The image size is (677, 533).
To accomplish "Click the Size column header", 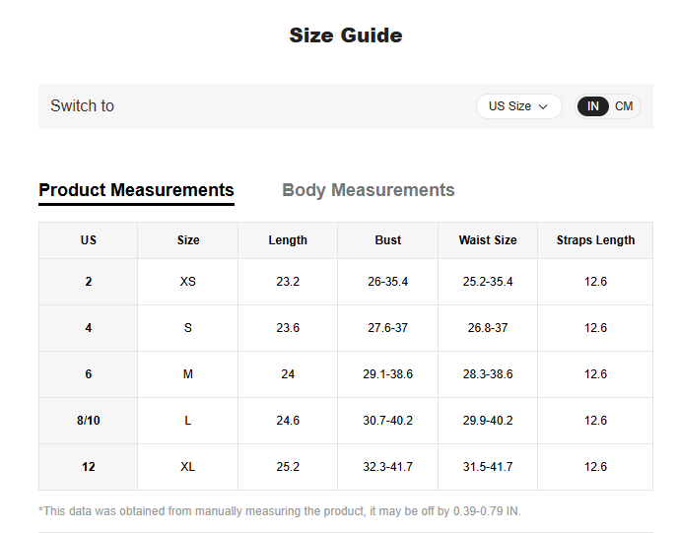I will (188, 240).
